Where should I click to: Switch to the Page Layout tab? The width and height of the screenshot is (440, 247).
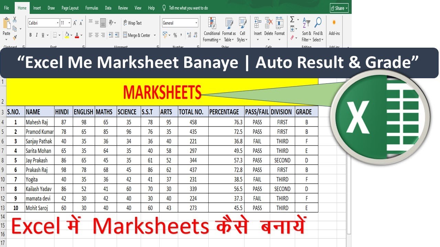pos(70,8)
